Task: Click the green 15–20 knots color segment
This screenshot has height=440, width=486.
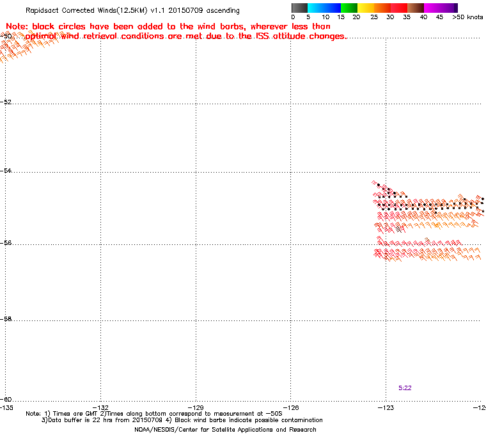Action: 349,8
